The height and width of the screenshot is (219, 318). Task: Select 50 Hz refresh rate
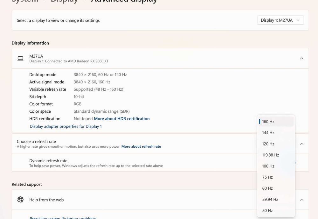(276, 210)
